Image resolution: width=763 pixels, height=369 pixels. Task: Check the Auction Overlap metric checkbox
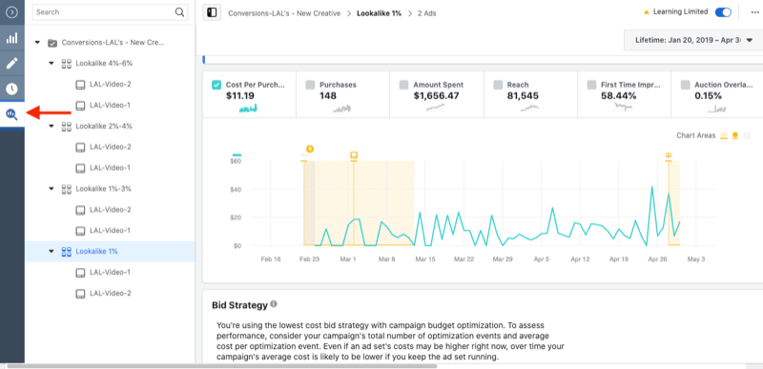point(686,85)
